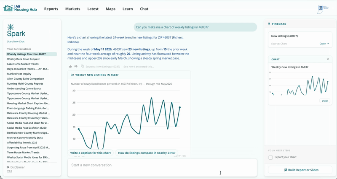
Task: Click the bar chart icon beside Weekly New Listings title
Action: click(72, 75)
